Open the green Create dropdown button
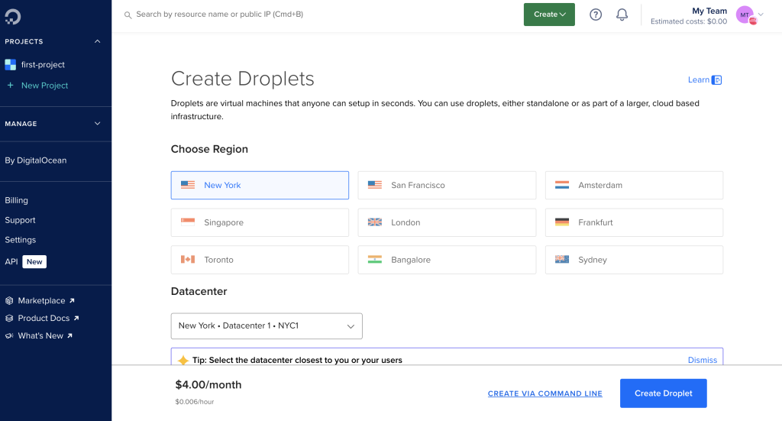This screenshot has width=782, height=421. [549, 15]
